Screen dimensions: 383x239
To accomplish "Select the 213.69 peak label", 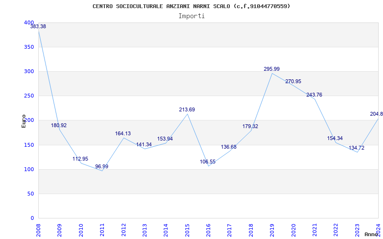I will [187, 110].
